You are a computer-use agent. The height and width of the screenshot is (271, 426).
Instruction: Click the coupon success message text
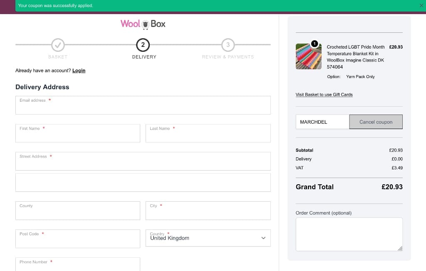(x=56, y=5)
